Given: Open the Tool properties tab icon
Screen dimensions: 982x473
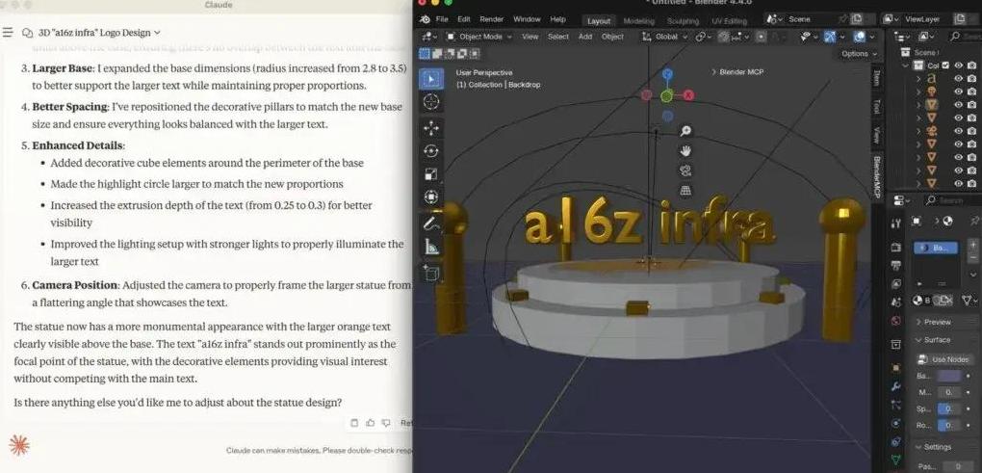Looking at the screenshot, I should [x=896, y=223].
